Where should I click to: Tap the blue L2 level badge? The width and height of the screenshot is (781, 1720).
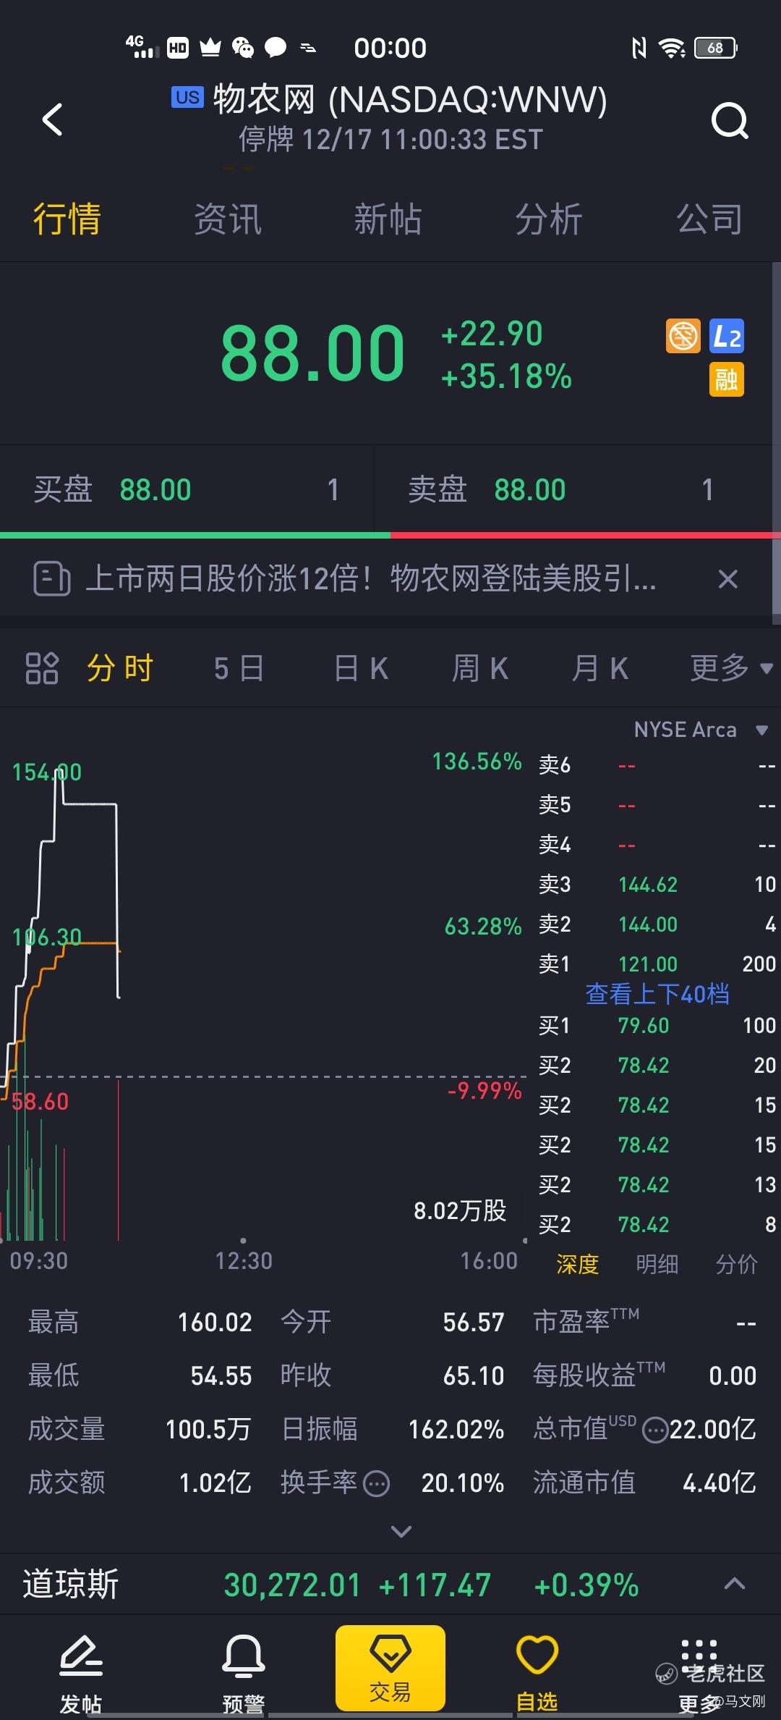coord(727,336)
